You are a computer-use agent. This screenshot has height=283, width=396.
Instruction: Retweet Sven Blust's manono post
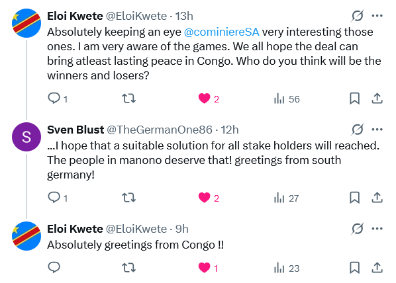click(x=129, y=198)
